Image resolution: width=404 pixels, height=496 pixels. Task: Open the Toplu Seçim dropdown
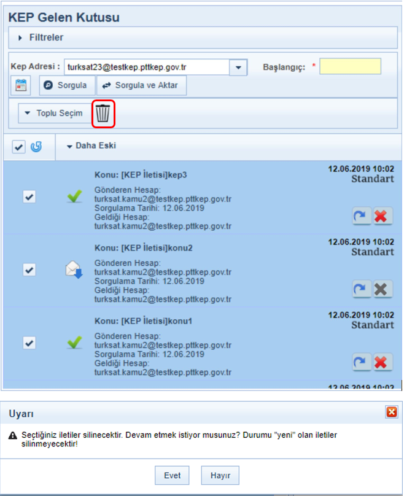tap(53, 114)
